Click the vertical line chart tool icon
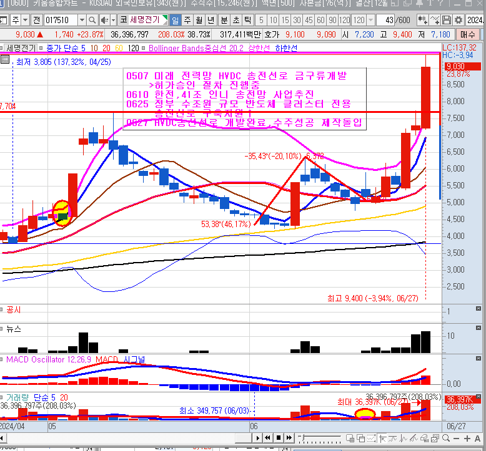Screen dimensions: 486x451 click(x=404, y=439)
